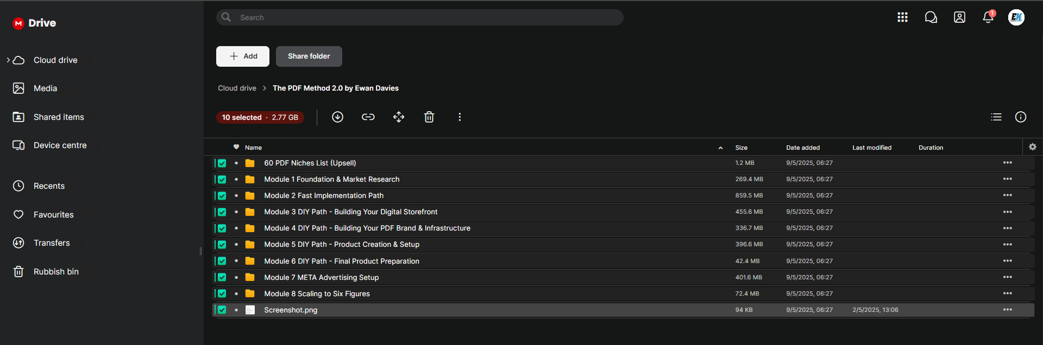
Task: Click the sidebar resize handle
Action: click(201, 251)
